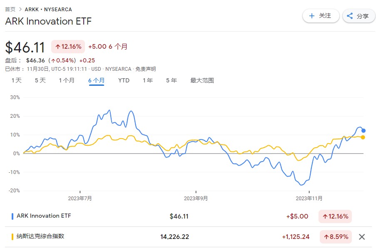Image resolution: width=376 pixels, height=251 pixels.
Task: Click the plus icon on 关注 button
Action: [311, 16]
